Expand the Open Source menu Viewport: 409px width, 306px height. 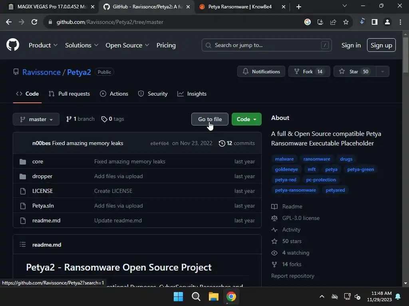(x=127, y=45)
